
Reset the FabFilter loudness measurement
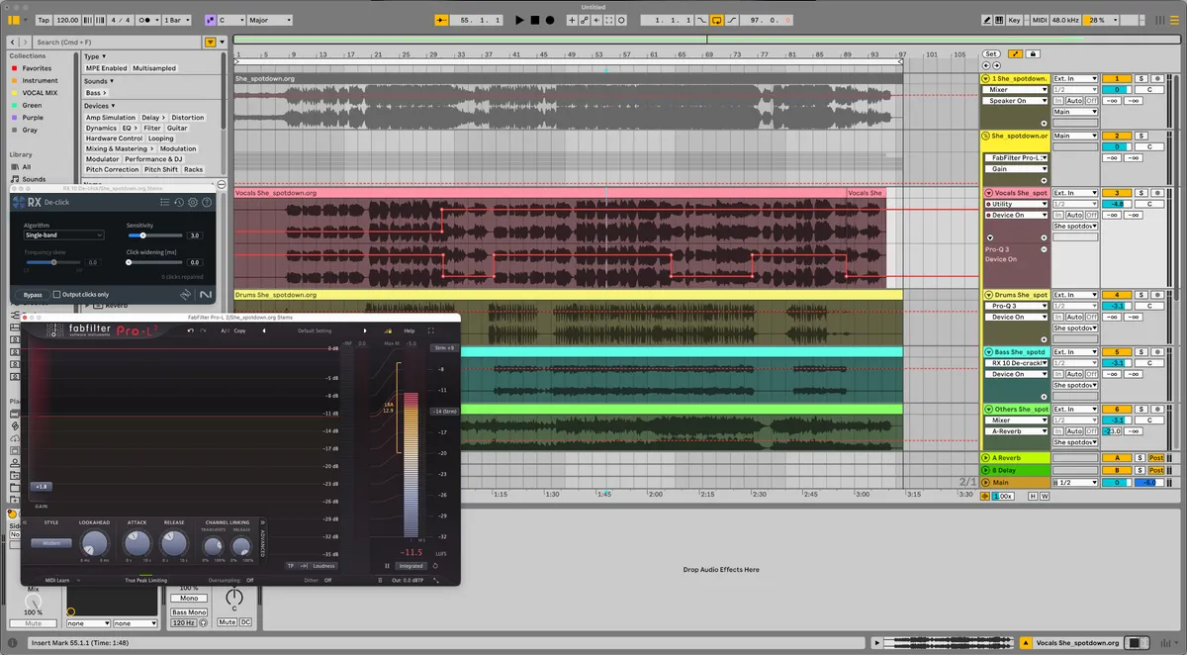pyautogui.click(x=435, y=566)
